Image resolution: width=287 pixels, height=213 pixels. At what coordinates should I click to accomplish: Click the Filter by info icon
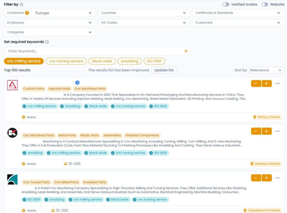(22, 4)
